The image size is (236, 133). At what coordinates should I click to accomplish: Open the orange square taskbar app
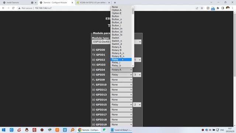57,130
